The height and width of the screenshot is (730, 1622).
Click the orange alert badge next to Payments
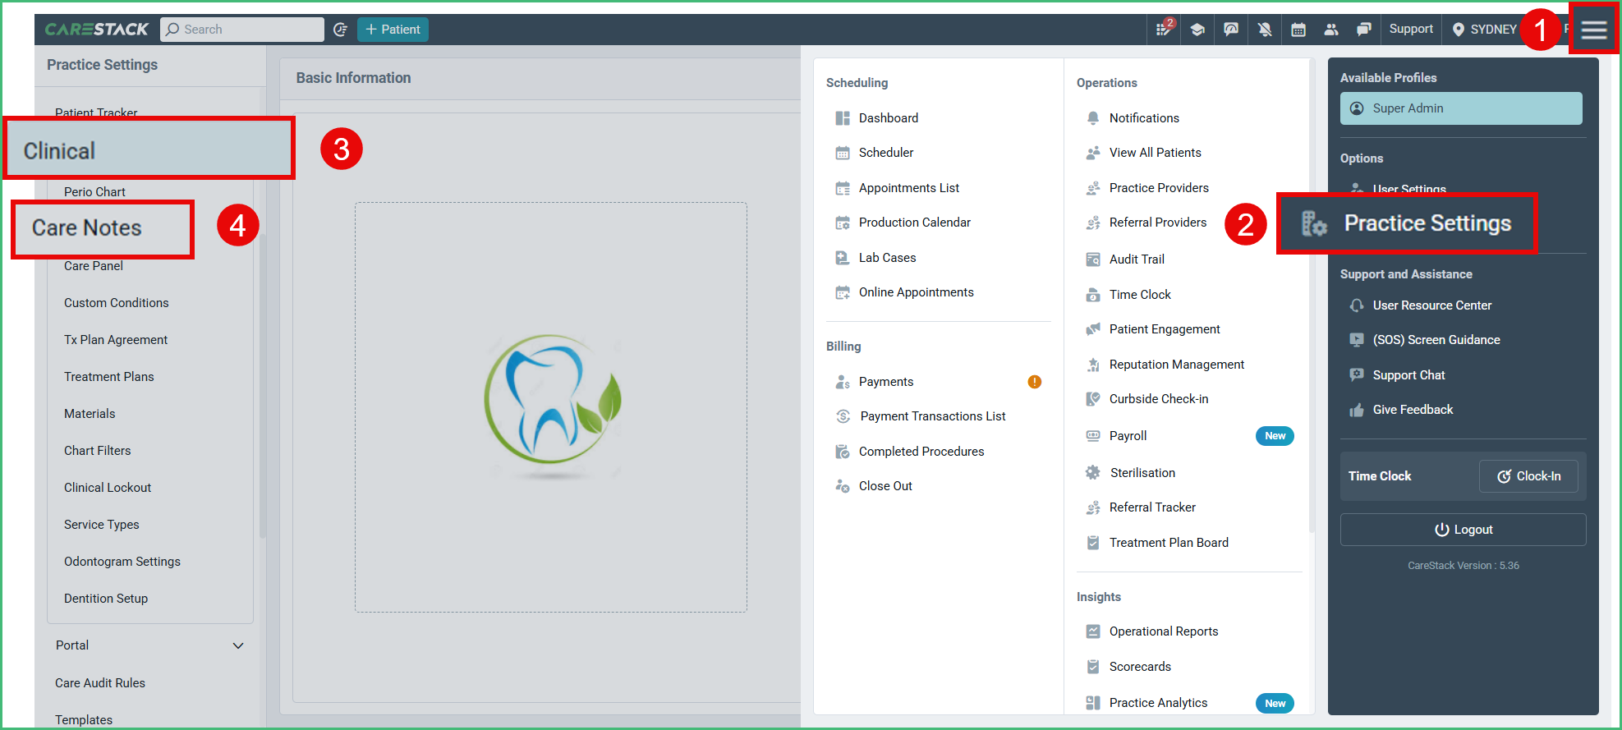coord(1035,382)
